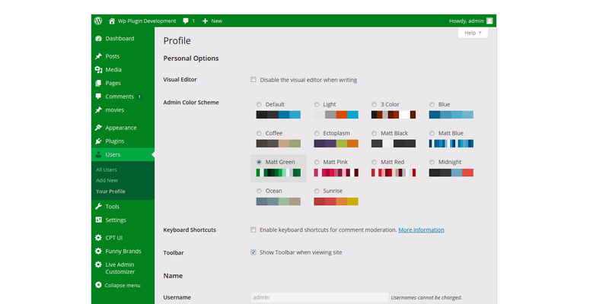Enable keyboard shortcuts for comment moderation
This screenshot has width=609, height=304.
pyautogui.click(x=253, y=230)
